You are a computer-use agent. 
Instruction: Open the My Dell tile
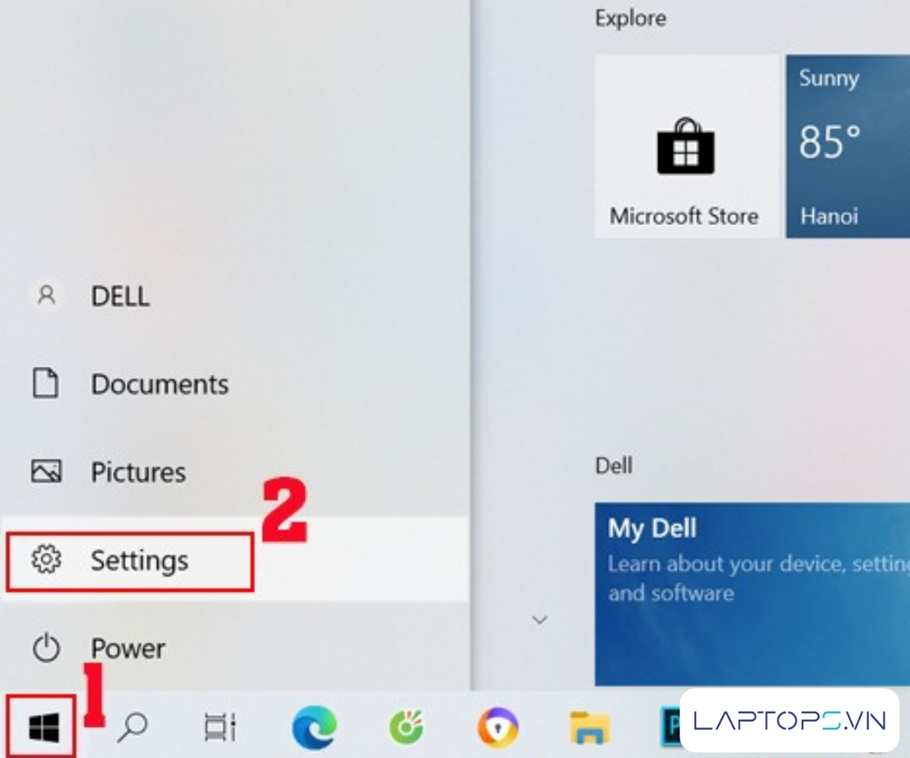[x=752, y=593]
